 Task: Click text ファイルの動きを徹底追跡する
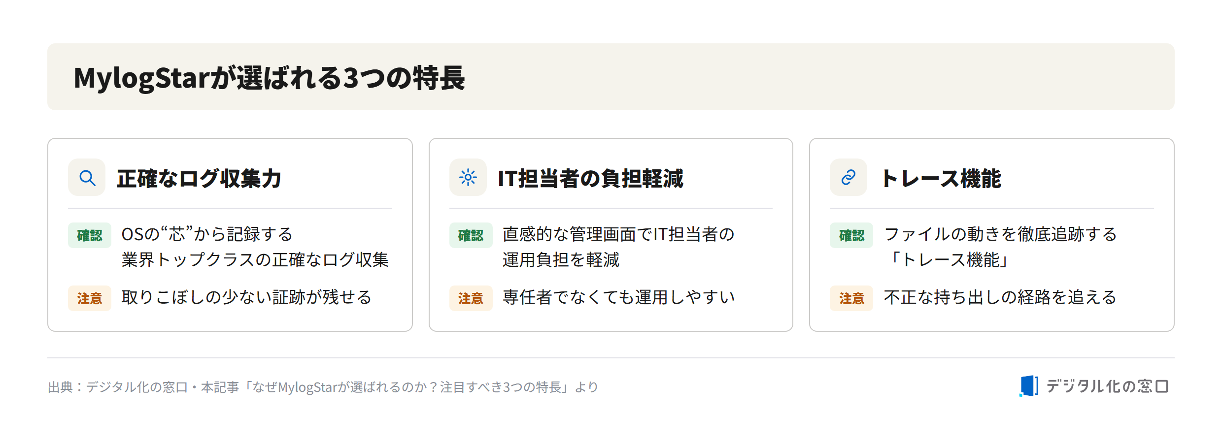click(1000, 234)
